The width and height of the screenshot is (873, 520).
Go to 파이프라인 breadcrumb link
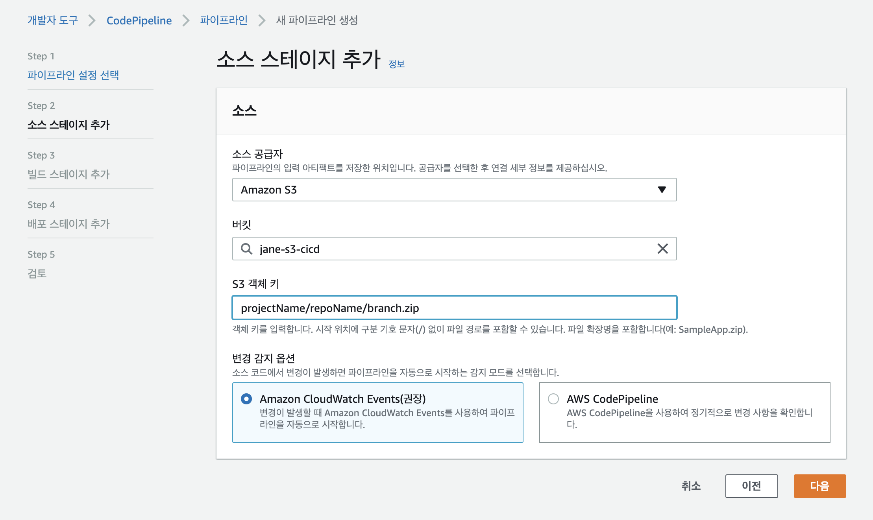click(x=224, y=20)
